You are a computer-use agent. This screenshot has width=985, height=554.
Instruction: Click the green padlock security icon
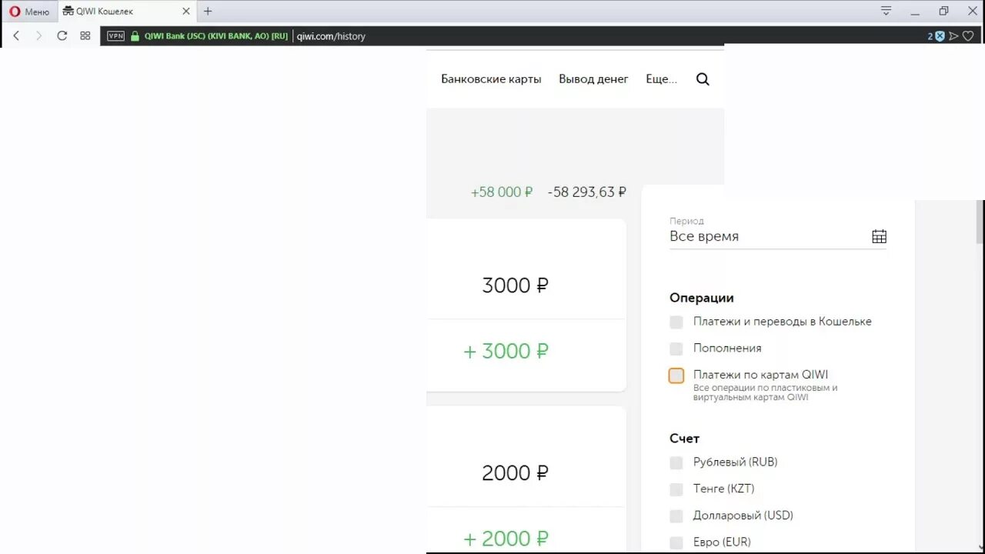135,36
